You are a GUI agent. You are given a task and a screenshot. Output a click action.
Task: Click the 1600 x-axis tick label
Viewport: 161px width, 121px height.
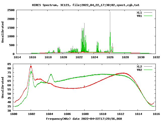[14, 114]
